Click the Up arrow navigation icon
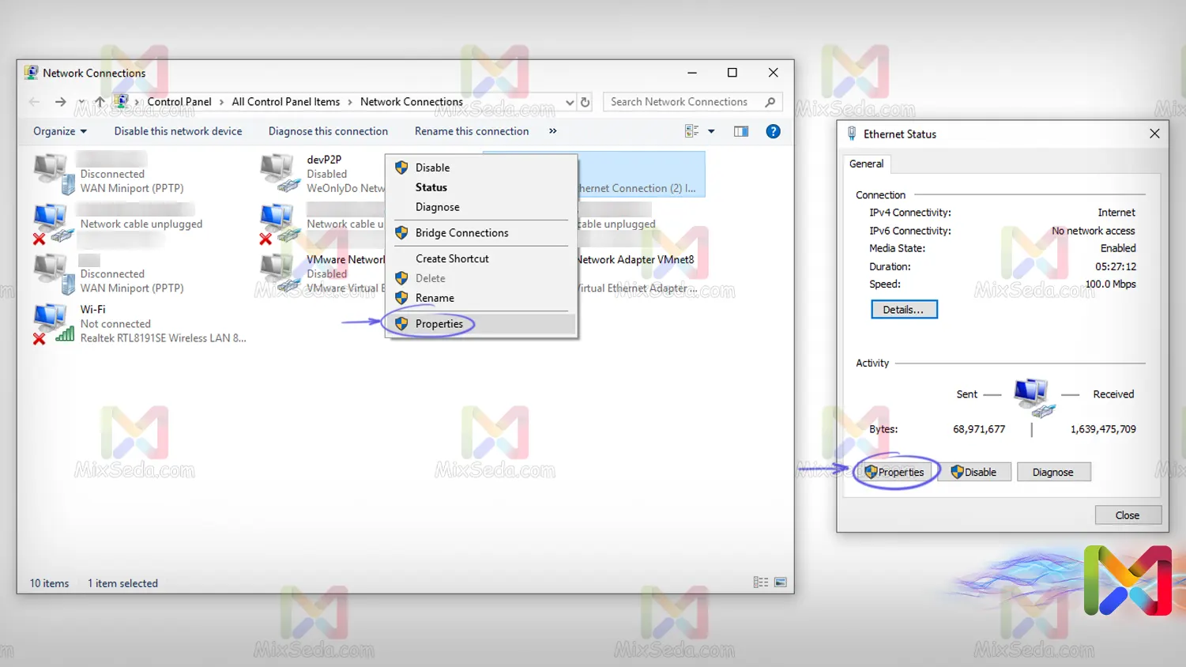The image size is (1186, 667). tap(100, 102)
